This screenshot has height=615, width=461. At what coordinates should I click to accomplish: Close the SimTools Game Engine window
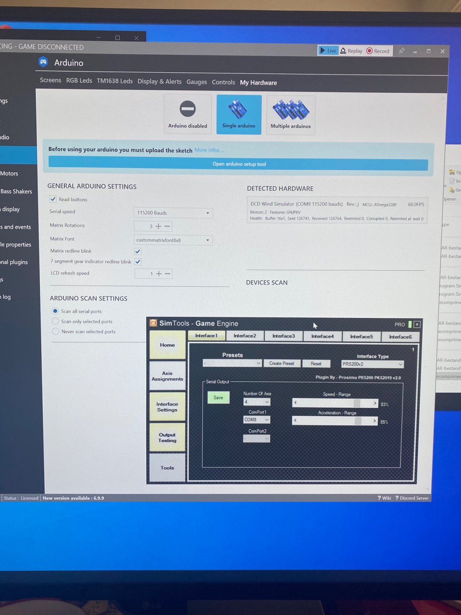417,324
